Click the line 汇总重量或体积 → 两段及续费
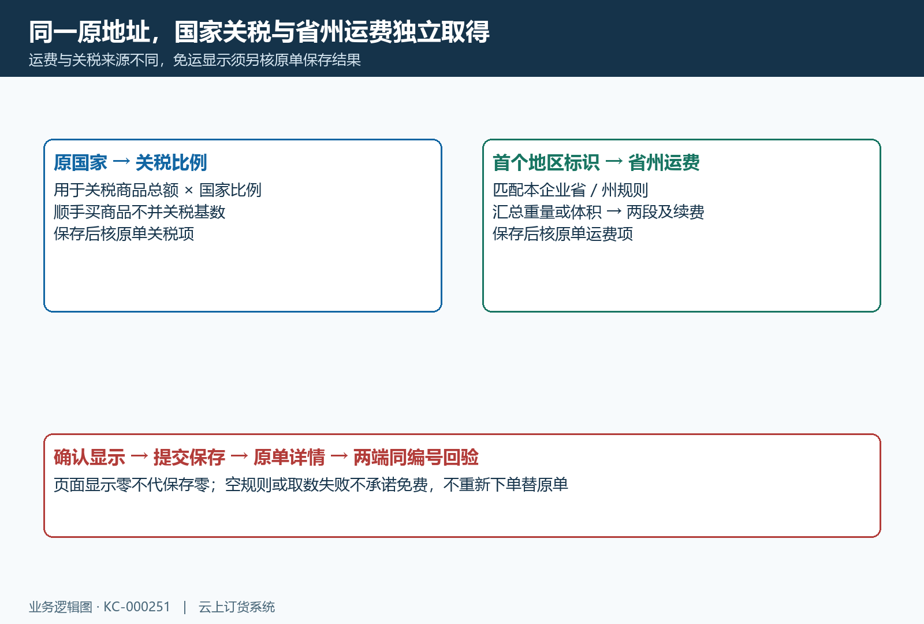 pos(598,212)
